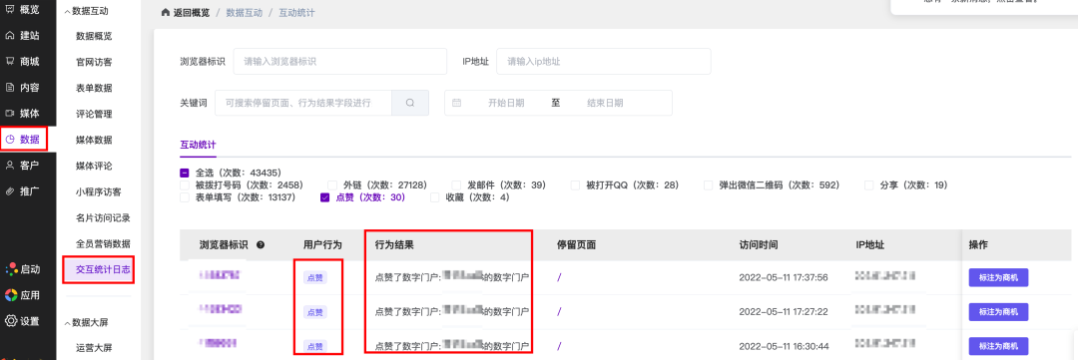Click the 点赞 tag in 16:30:44 row
Image resolution: width=1078 pixels, height=360 pixels.
[314, 346]
